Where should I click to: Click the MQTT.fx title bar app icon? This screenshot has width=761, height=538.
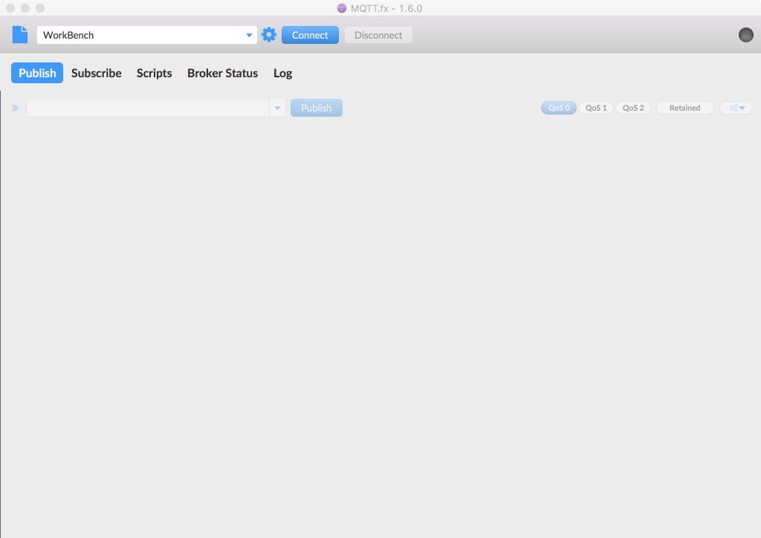(x=342, y=8)
